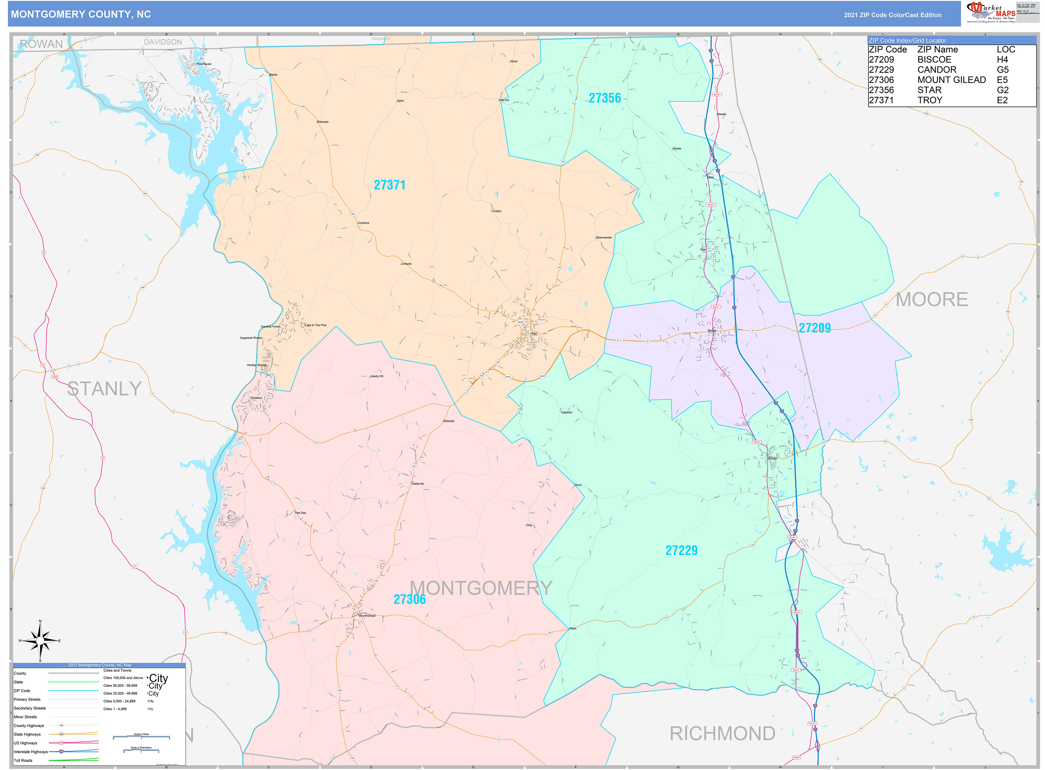Click the US Highways route marker in legend
Screen dimensions: 1045x770
[61, 742]
